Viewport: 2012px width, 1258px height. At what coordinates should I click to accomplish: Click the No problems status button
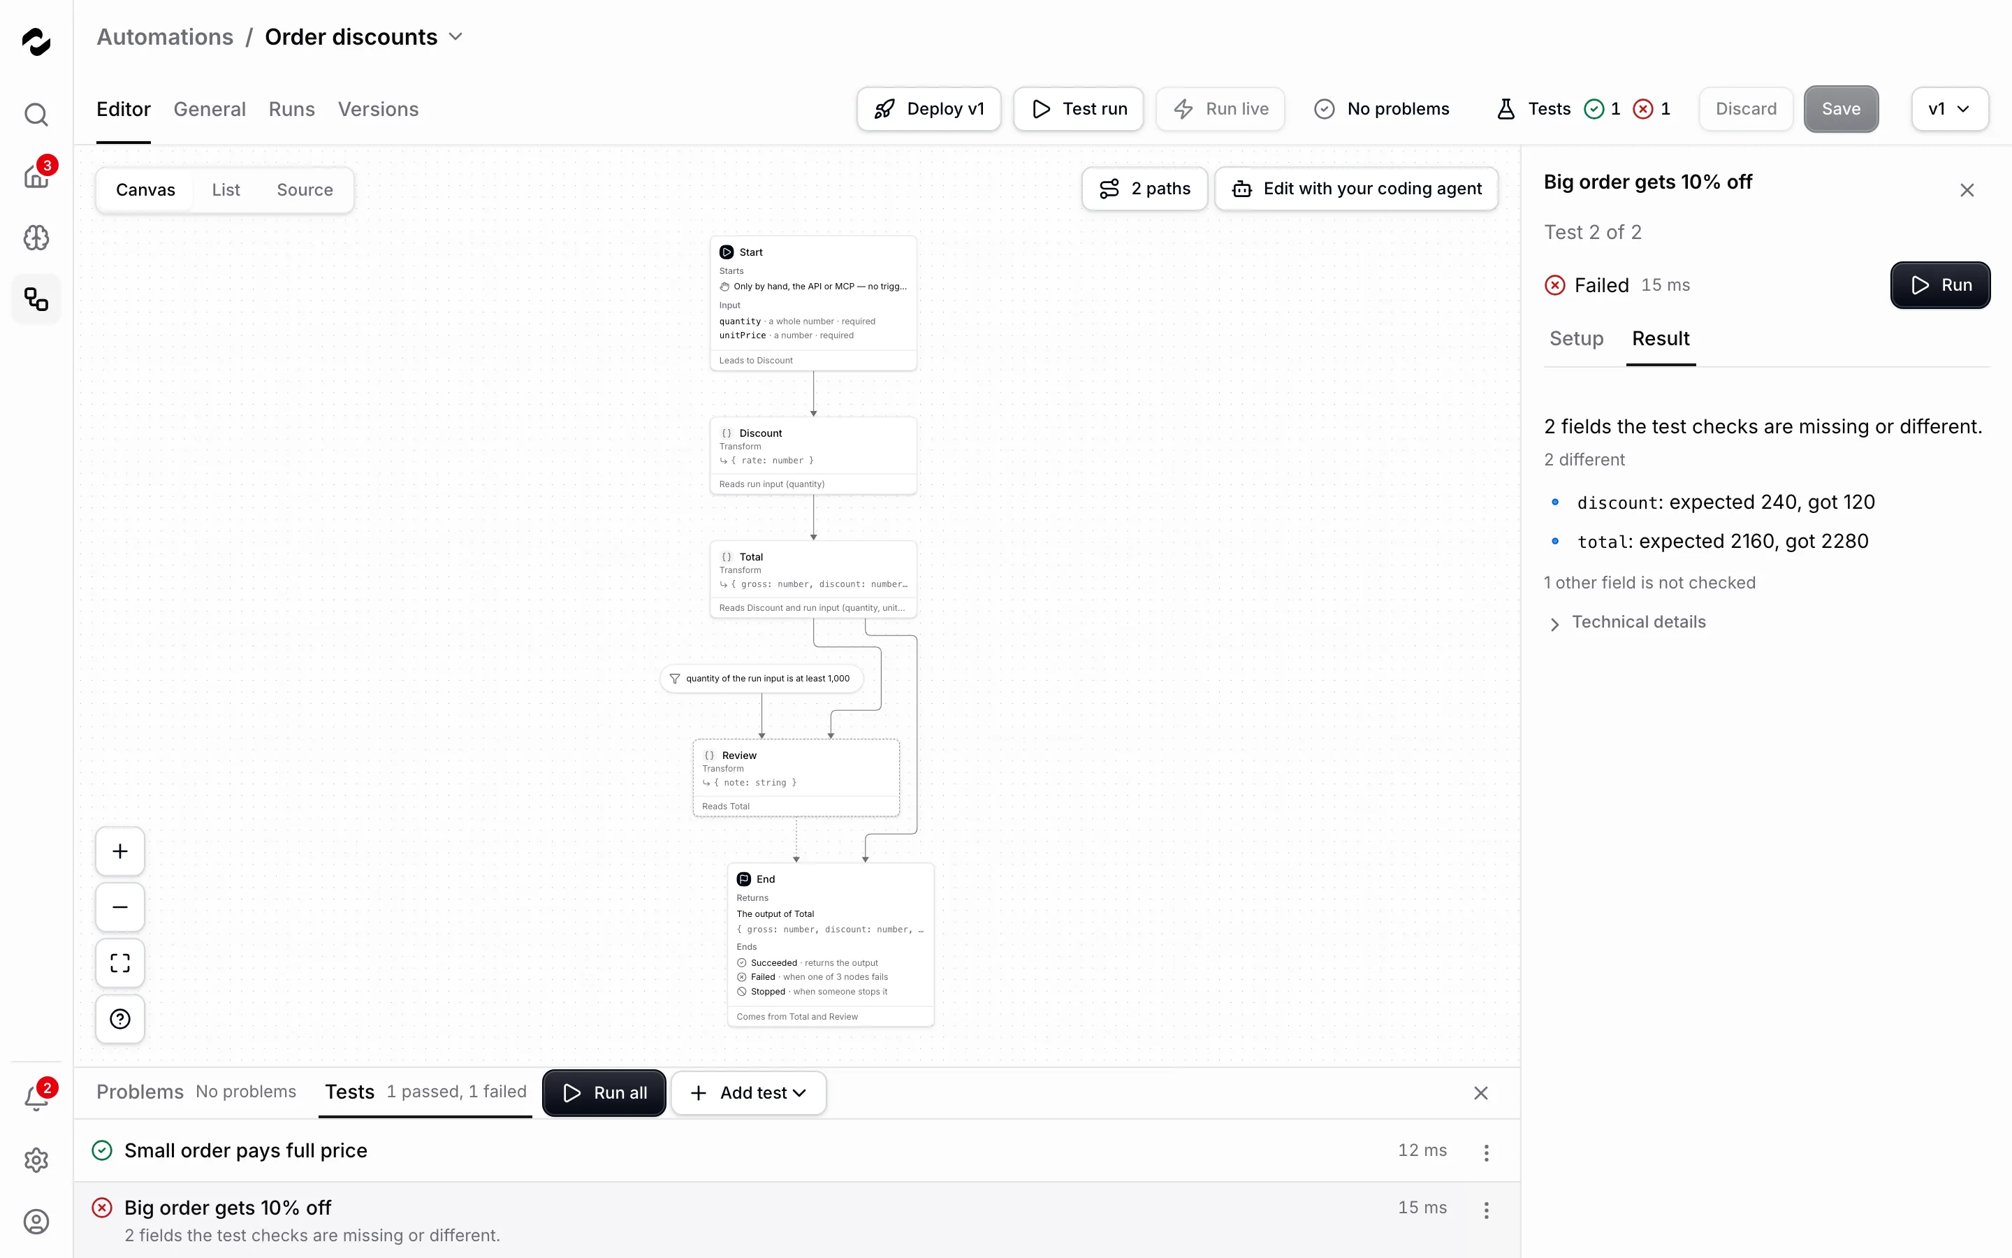click(x=1382, y=109)
